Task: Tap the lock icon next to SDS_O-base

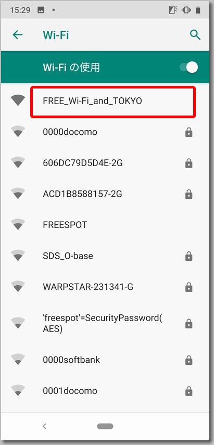Action: coord(188,256)
